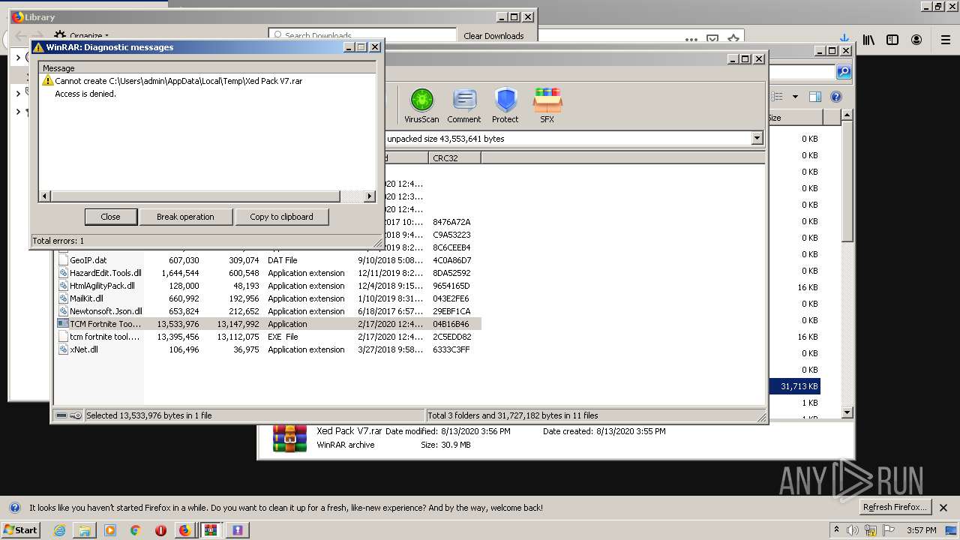Image resolution: width=960 pixels, height=540 pixels.
Task: Switch to the Firefox taskbar button
Action: click(184, 530)
